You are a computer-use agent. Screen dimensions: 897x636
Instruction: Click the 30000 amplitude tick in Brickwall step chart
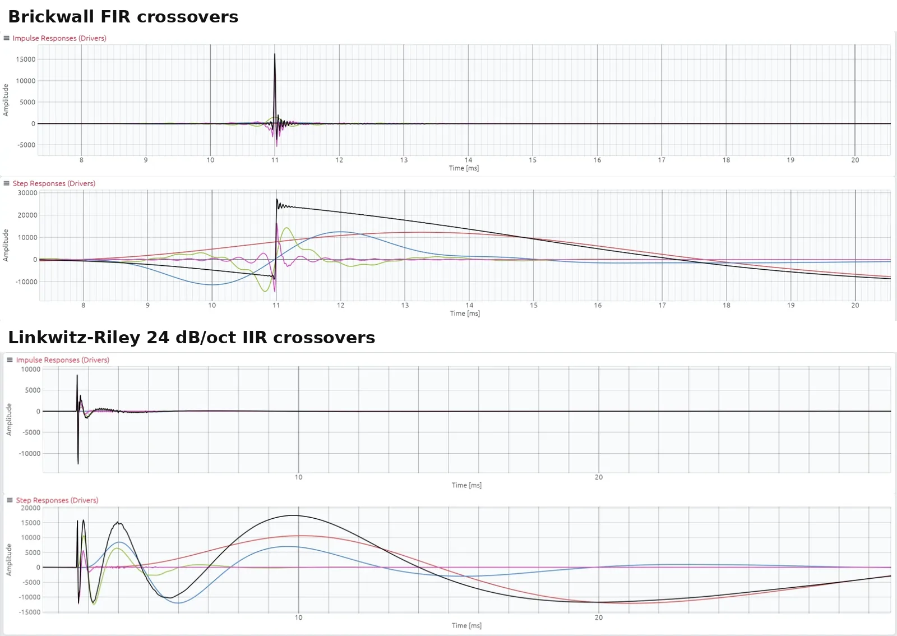coord(27,193)
